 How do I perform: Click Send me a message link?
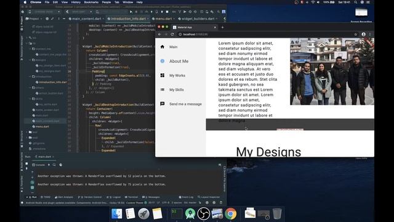(x=185, y=104)
